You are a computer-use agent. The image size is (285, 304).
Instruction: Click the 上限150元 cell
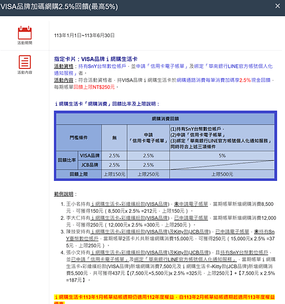pyautogui.click(x=114, y=174)
